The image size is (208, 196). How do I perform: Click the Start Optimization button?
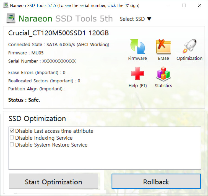pos(53,181)
